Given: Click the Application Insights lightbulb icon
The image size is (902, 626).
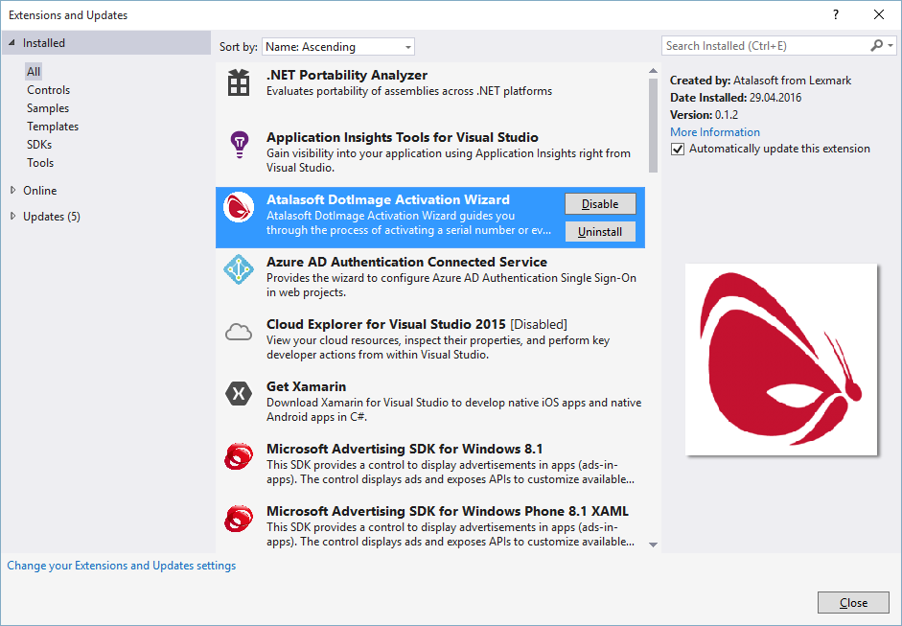Looking at the screenshot, I should point(239,145).
